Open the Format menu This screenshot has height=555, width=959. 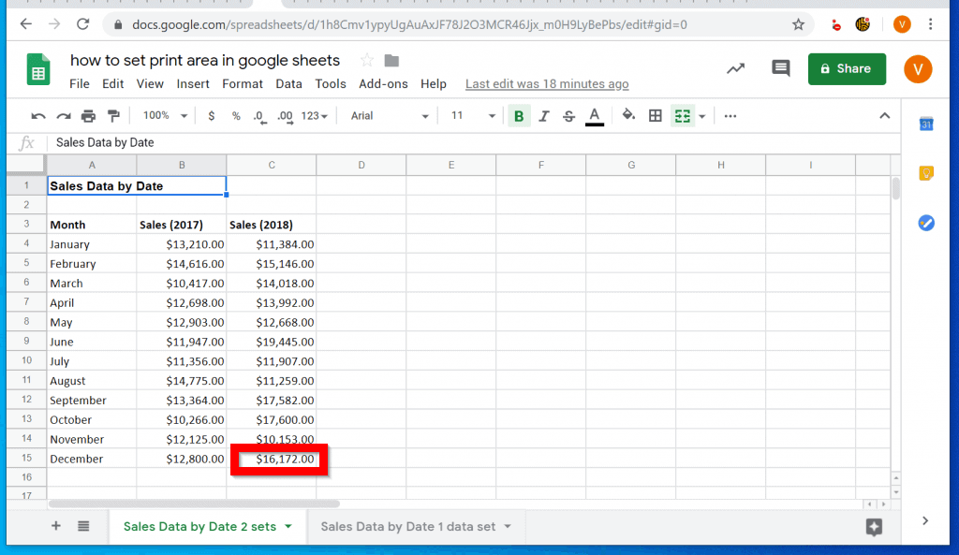coord(242,83)
